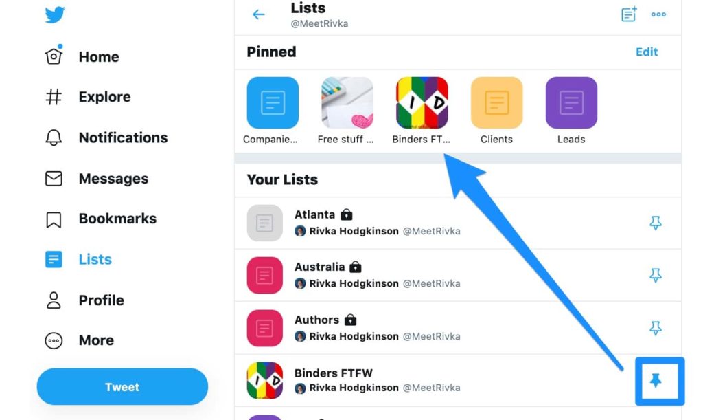Select the Binders FTFW pinned thumbnail
This screenshot has height=420, width=703.
422,103
